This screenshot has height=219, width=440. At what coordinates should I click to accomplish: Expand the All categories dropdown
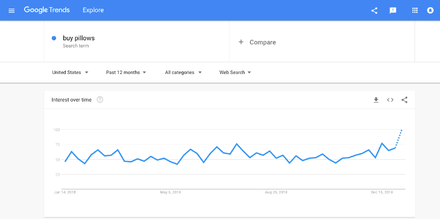(183, 72)
